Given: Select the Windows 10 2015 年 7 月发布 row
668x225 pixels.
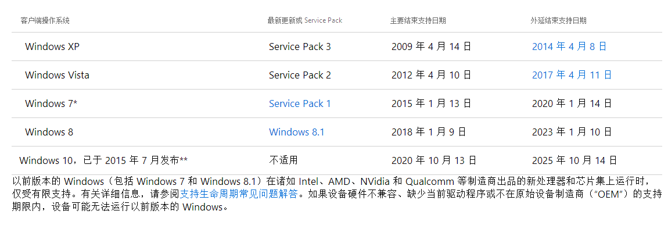Looking at the screenshot, I should coord(103,160).
